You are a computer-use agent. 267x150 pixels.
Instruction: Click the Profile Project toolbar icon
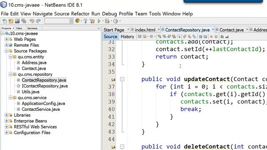click(116, 21)
